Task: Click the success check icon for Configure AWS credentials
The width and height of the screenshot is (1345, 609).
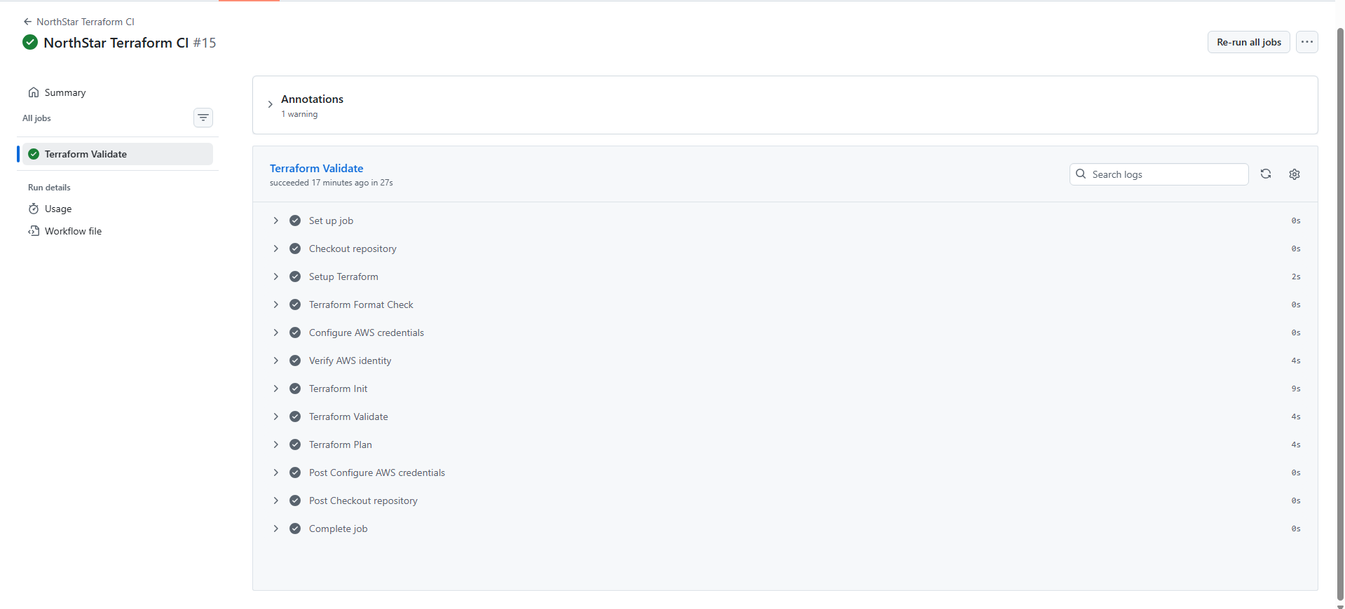Action: tap(295, 332)
